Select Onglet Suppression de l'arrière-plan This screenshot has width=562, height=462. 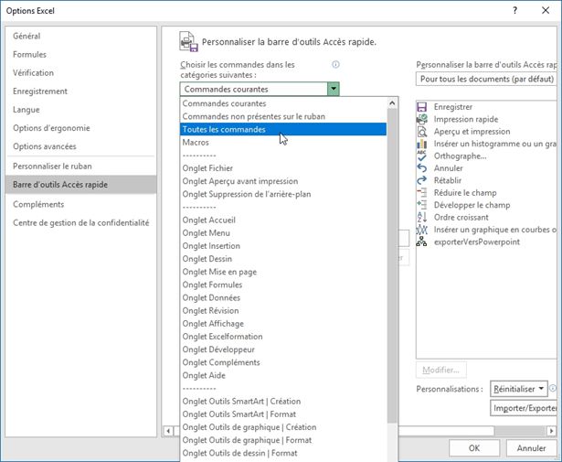click(x=283, y=194)
